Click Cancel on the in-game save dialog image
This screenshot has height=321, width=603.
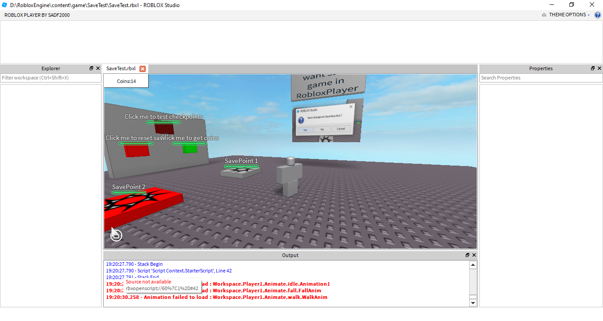[x=341, y=128]
